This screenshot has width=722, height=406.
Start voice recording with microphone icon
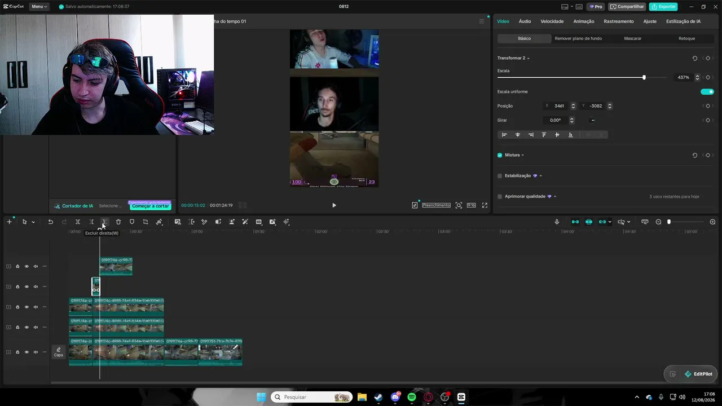point(557,222)
